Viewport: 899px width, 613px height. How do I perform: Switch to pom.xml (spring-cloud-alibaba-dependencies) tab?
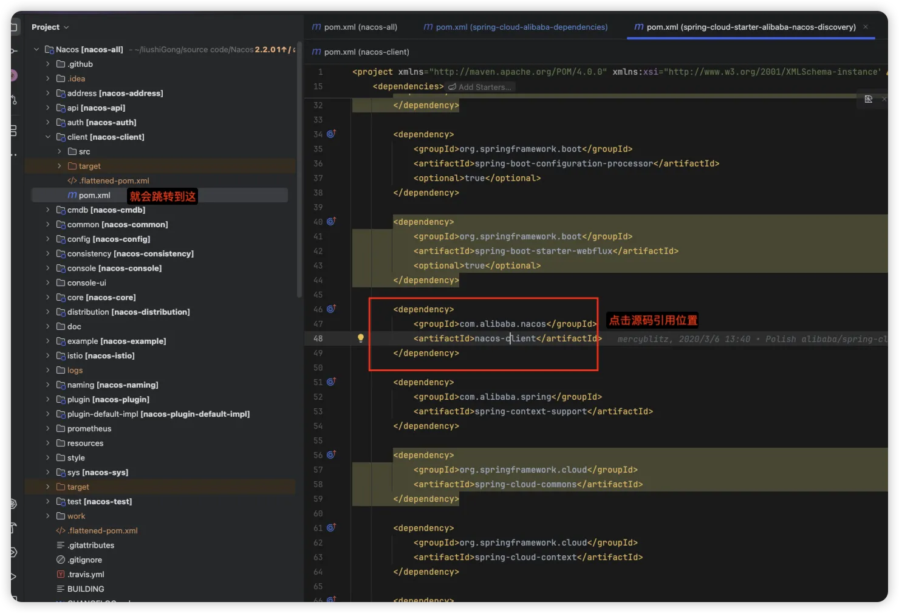515,27
